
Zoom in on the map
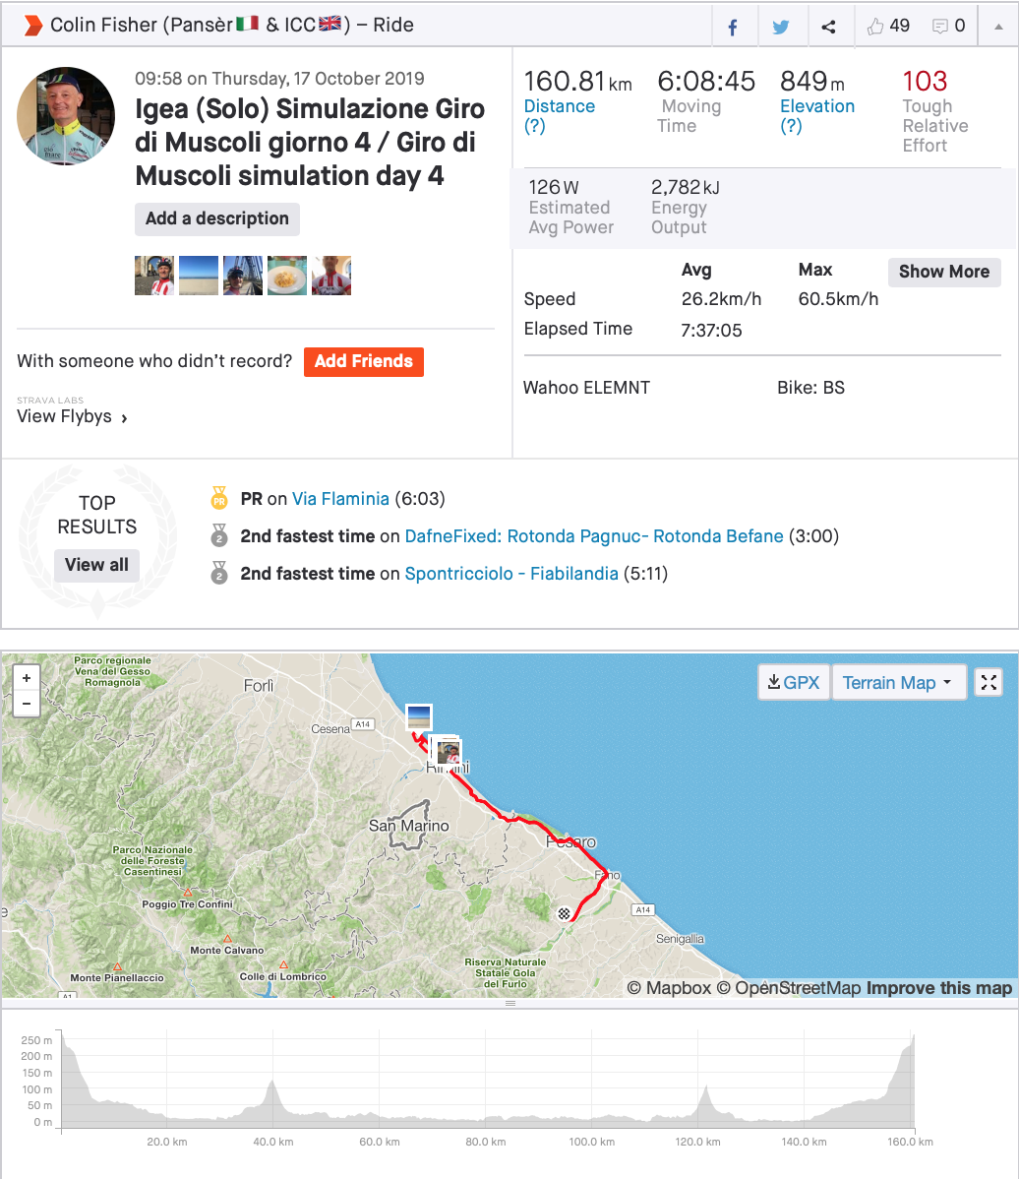27,678
